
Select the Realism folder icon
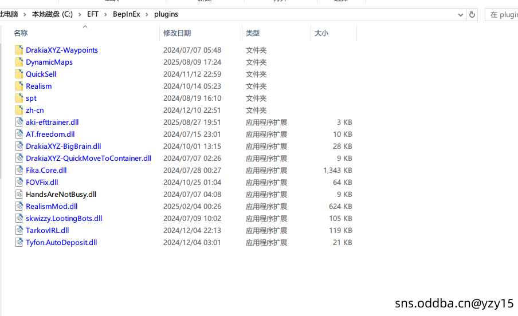(19, 86)
